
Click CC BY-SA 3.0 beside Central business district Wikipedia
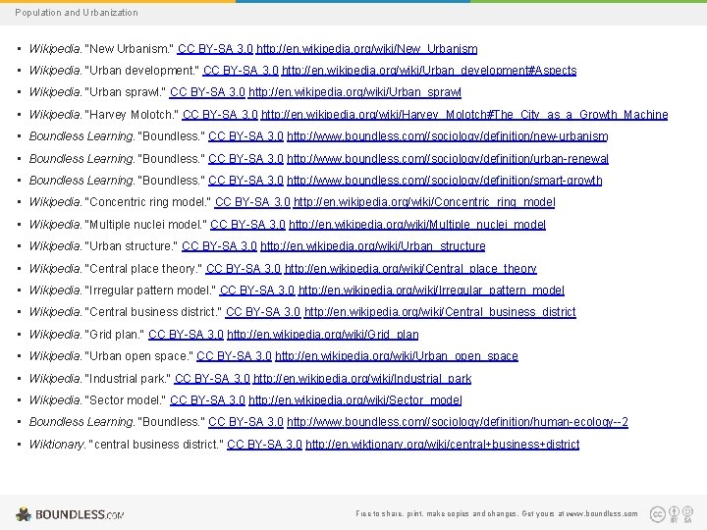pos(263,312)
